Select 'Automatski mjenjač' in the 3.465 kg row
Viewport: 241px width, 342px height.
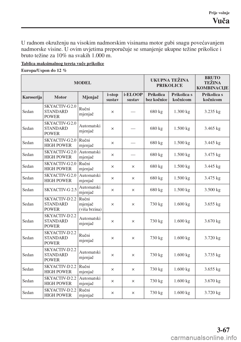pyautogui.click(x=90, y=128)
